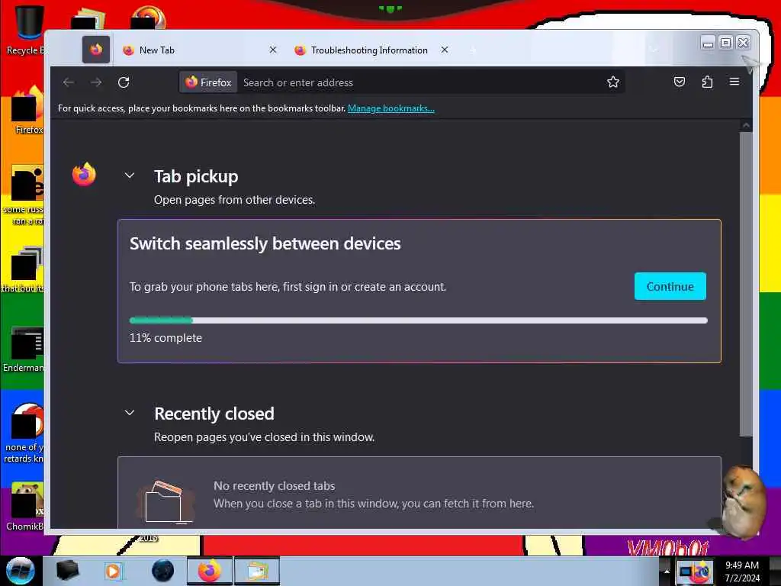Screen dimensions: 781x586
Task: Open the Firefox View pinned tab
Action: point(96,50)
